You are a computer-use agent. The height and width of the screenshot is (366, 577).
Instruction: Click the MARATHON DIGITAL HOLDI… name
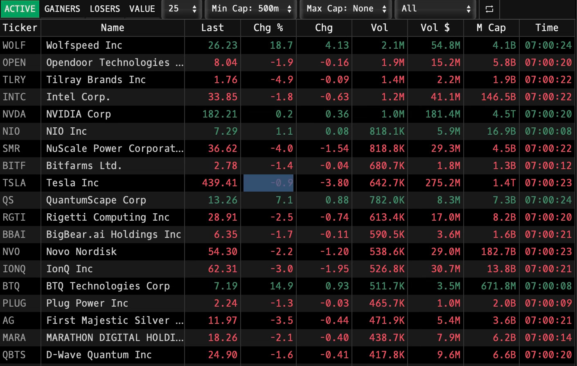[x=115, y=338]
